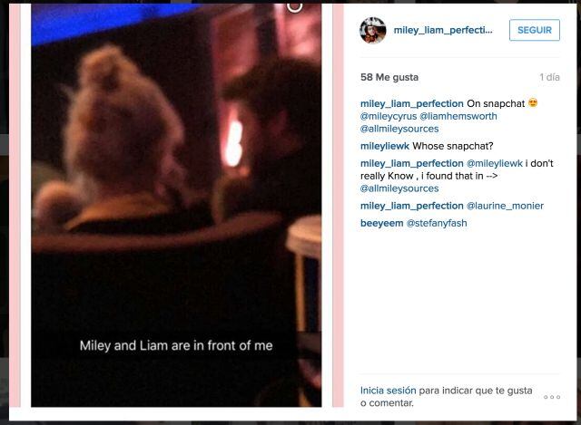581x425 pixels.
Task: Click the SEGUIR follow button
Action: click(x=535, y=30)
